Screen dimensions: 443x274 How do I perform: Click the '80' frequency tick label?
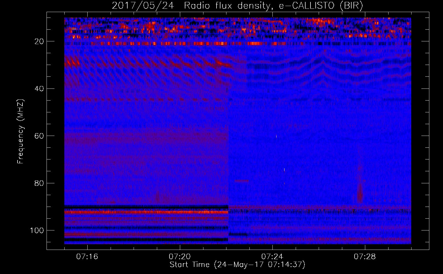pyautogui.click(x=39, y=183)
